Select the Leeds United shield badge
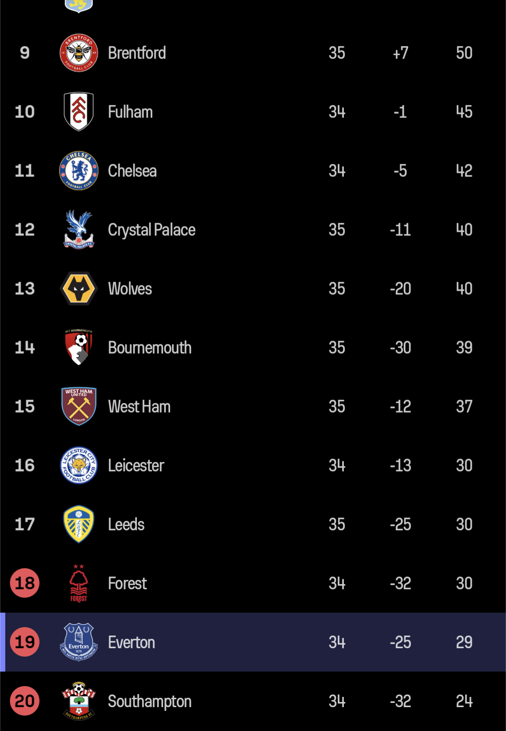This screenshot has width=506, height=731. point(79,524)
